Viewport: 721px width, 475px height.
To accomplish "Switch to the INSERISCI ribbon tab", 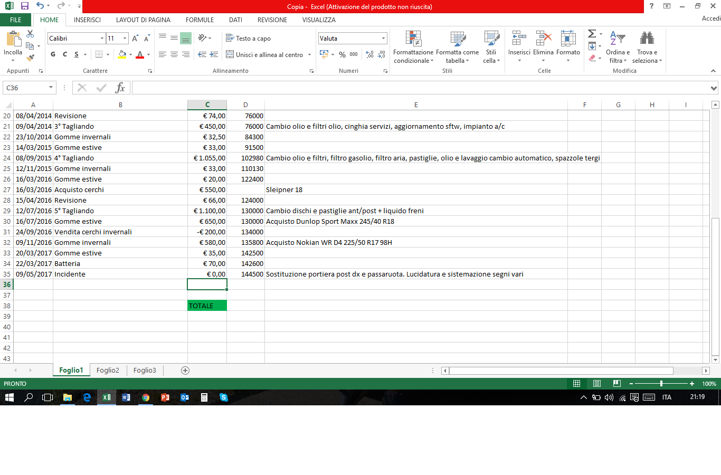I will coord(87,20).
